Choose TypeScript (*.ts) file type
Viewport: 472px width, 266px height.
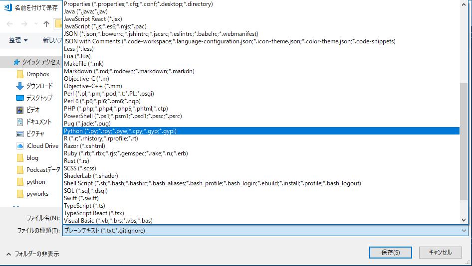[x=261, y=206]
